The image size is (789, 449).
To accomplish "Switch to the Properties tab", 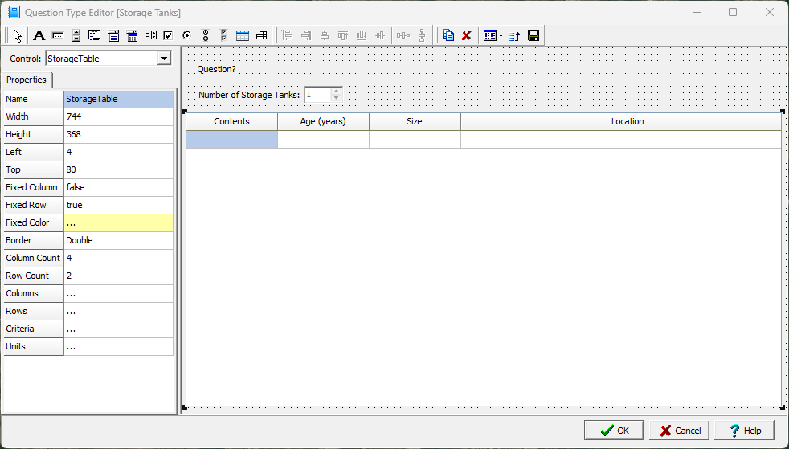I will (x=27, y=80).
